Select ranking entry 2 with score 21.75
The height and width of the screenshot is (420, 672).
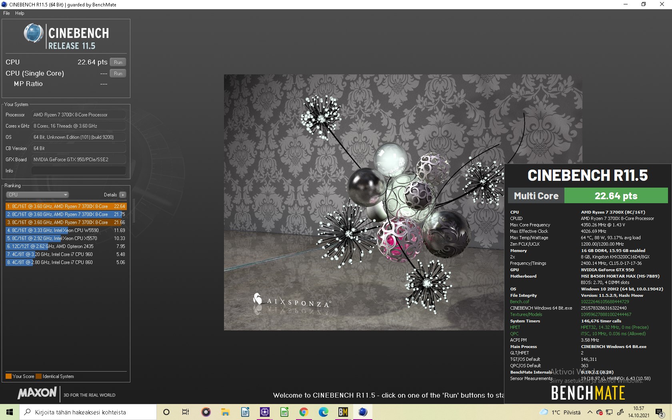66,214
